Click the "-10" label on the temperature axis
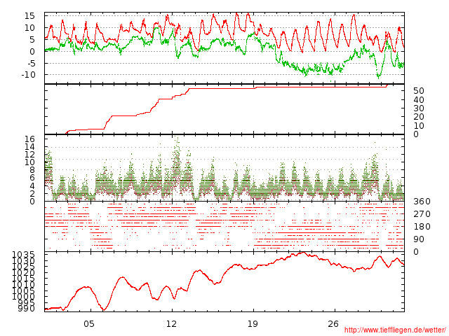The image size is (449, 336). click(x=28, y=75)
